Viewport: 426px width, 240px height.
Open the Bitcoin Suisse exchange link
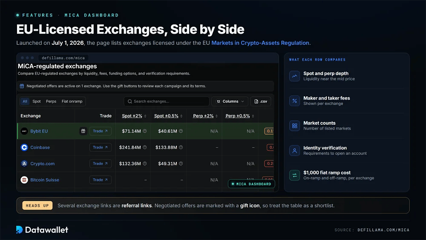pos(45,179)
